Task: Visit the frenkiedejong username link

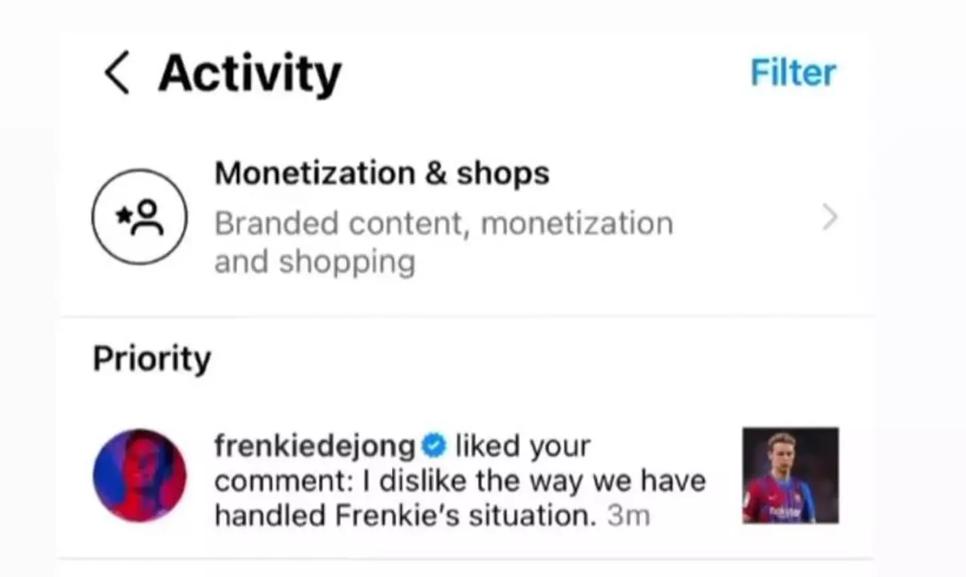Action: pyautogui.click(x=315, y=445)
